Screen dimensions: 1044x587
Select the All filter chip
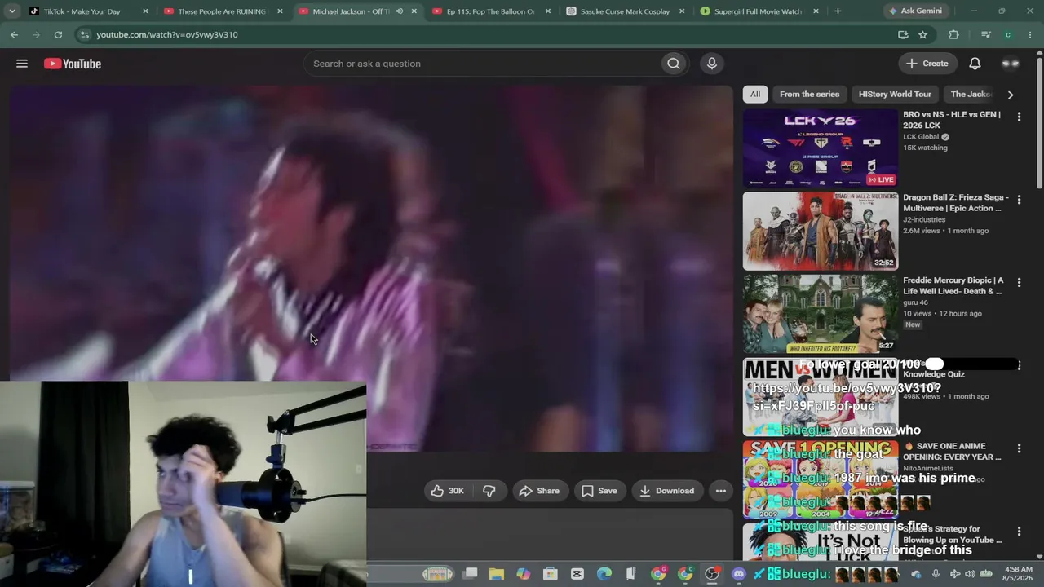tap(755, 94)
